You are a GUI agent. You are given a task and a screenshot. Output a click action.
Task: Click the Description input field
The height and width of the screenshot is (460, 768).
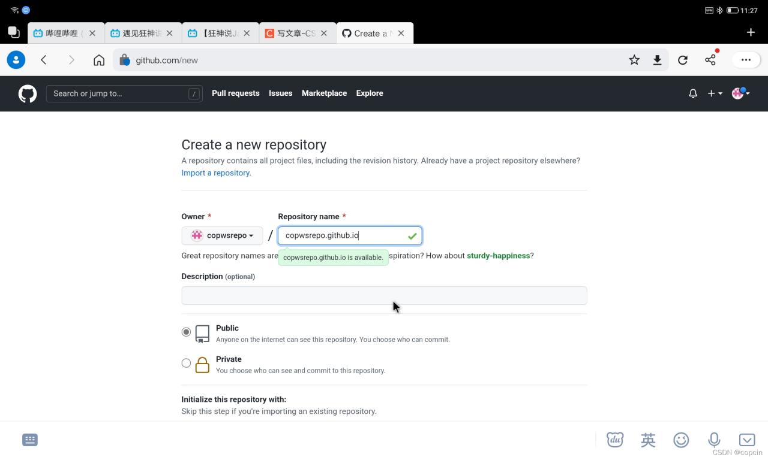384,295
